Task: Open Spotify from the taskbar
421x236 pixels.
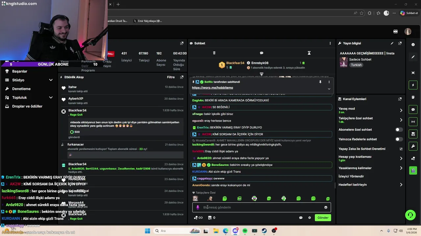Action: tap(245, 231)
